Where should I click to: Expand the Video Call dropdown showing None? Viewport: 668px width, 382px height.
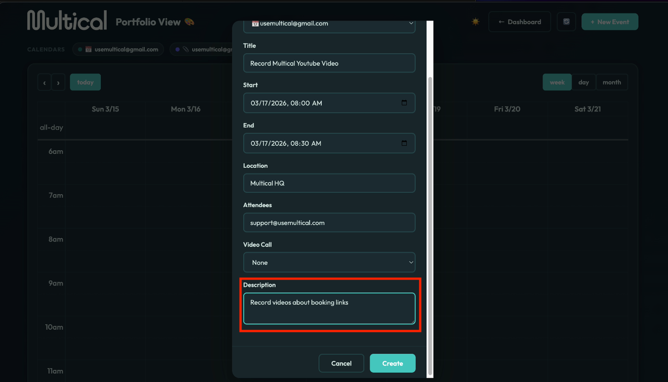click(329, 262)
